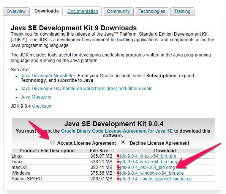This screenshot has height=194, width=226.
Task: Click the red download arrow beside osx-x64_bin.dmg
Action: coord(119,167)
